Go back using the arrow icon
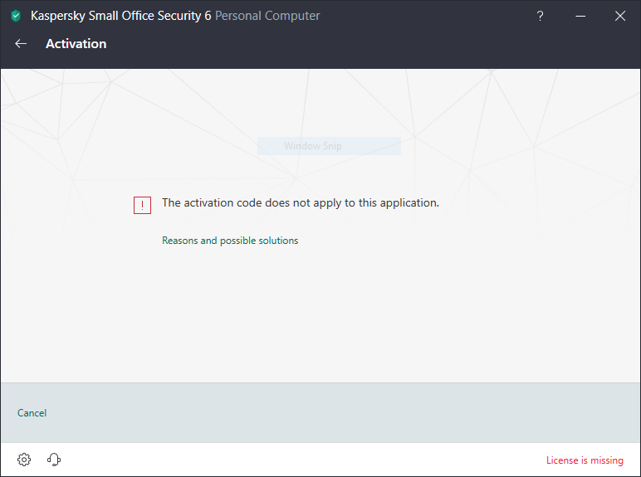 [21, 44]
